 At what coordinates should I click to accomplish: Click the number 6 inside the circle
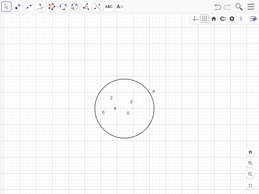(103, 112)
